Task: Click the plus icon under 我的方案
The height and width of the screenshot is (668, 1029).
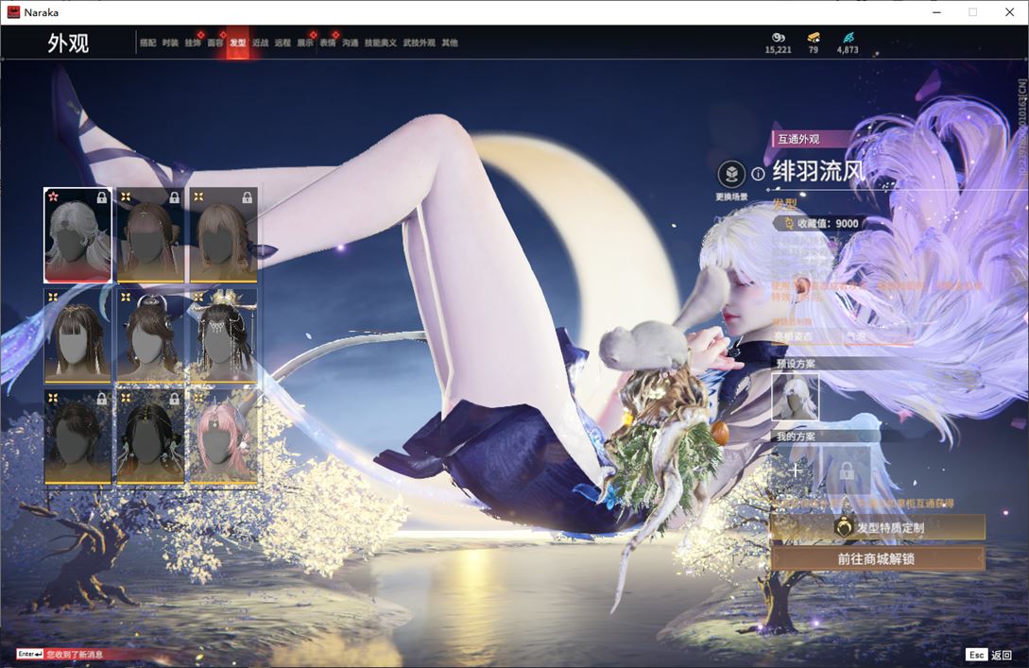Action: (795, 470)
